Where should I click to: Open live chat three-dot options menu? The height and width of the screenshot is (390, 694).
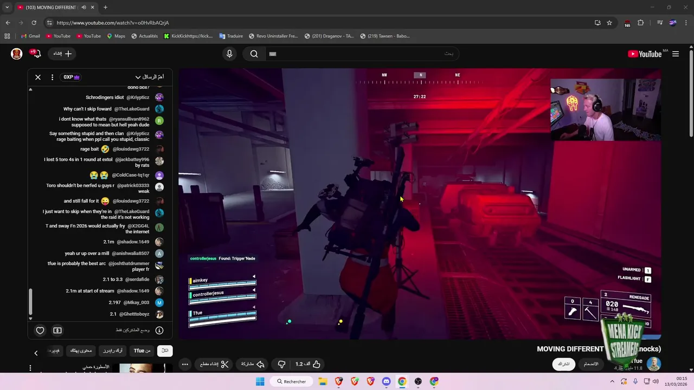point(52,77)
